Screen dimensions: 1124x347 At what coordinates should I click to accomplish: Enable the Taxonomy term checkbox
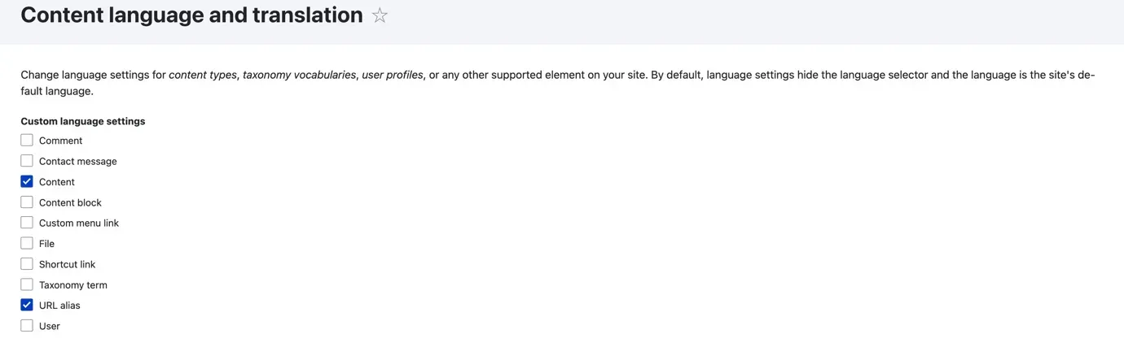(x=27, y=284)
